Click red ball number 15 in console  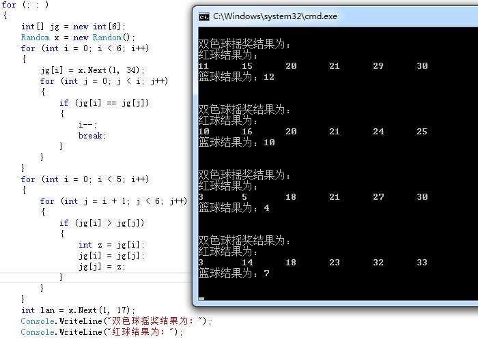pos(247,66)
